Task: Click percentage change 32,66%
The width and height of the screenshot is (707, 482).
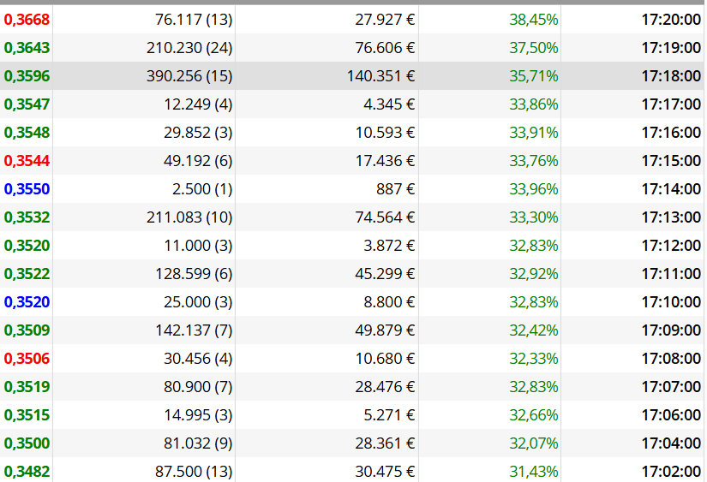Action: [x=533, y=415]
